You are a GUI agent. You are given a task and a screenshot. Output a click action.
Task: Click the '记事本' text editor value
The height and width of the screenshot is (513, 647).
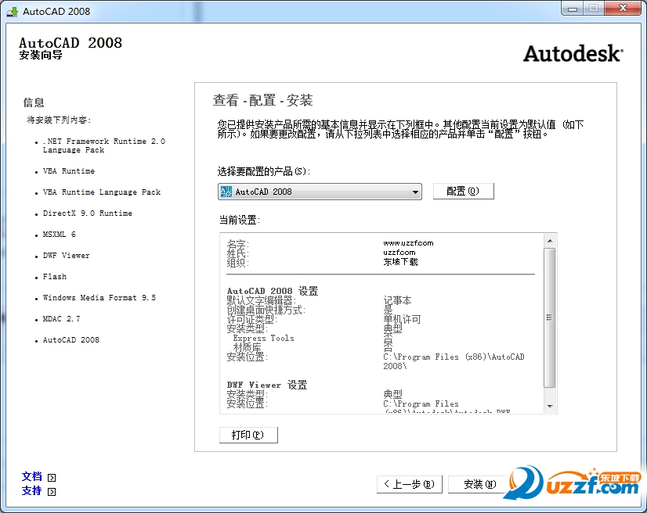pos(397,300)
